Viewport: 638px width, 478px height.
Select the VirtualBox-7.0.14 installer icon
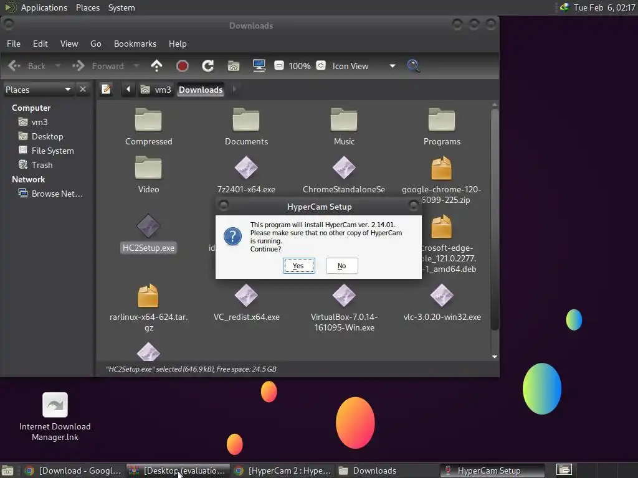click(344, 295)
